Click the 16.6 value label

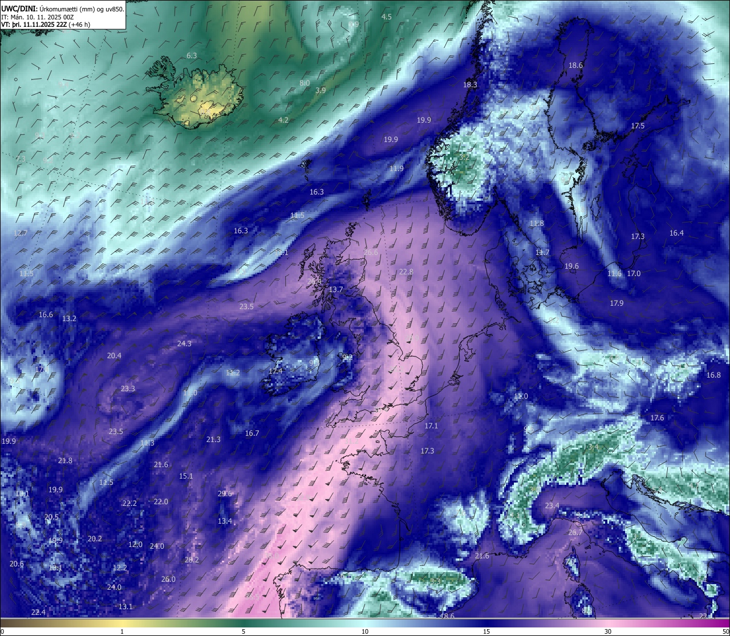point(46,314)
